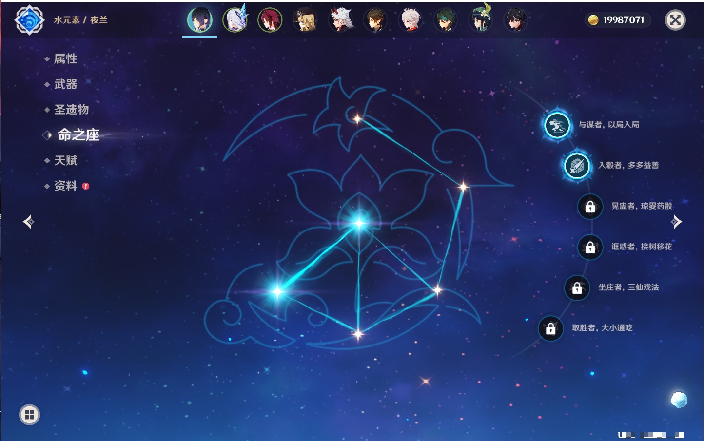Select Kazuha's portrait with the red scarf
704x441 pixels.
[x=411, y=20]
